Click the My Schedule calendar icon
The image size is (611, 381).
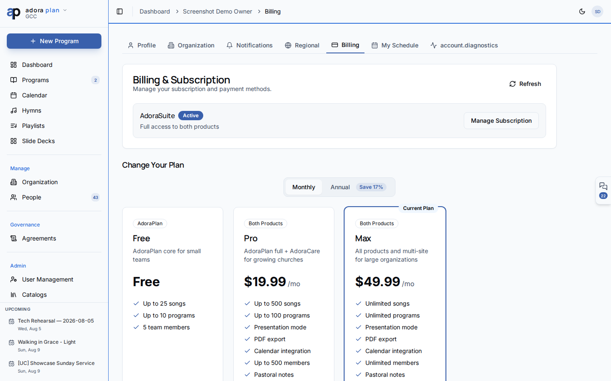pyautogui.click(x=375, y=45)
